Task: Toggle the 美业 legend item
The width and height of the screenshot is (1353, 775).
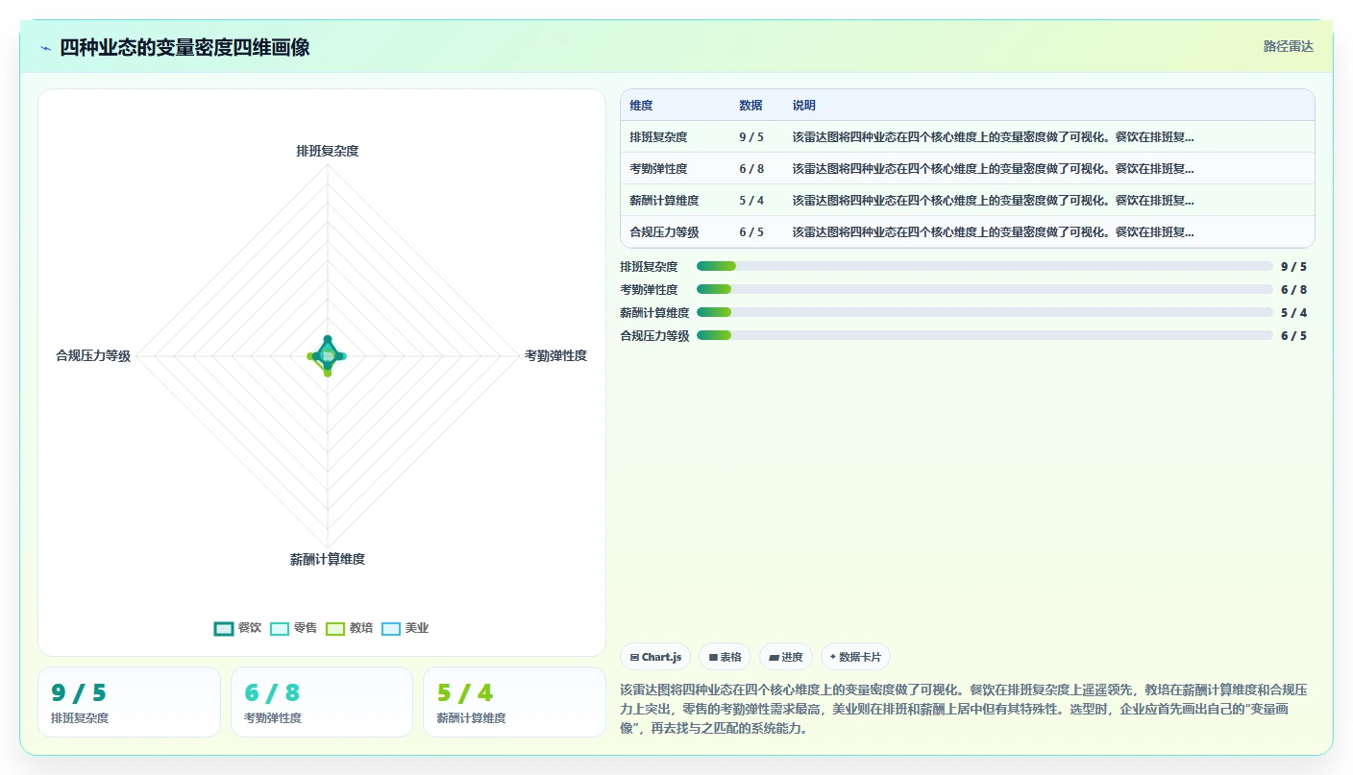Action: tap(405, 628)
